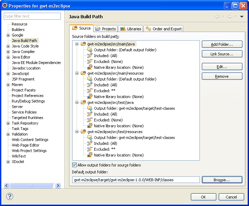Focus the type filter text field

(x=32, y=16)
